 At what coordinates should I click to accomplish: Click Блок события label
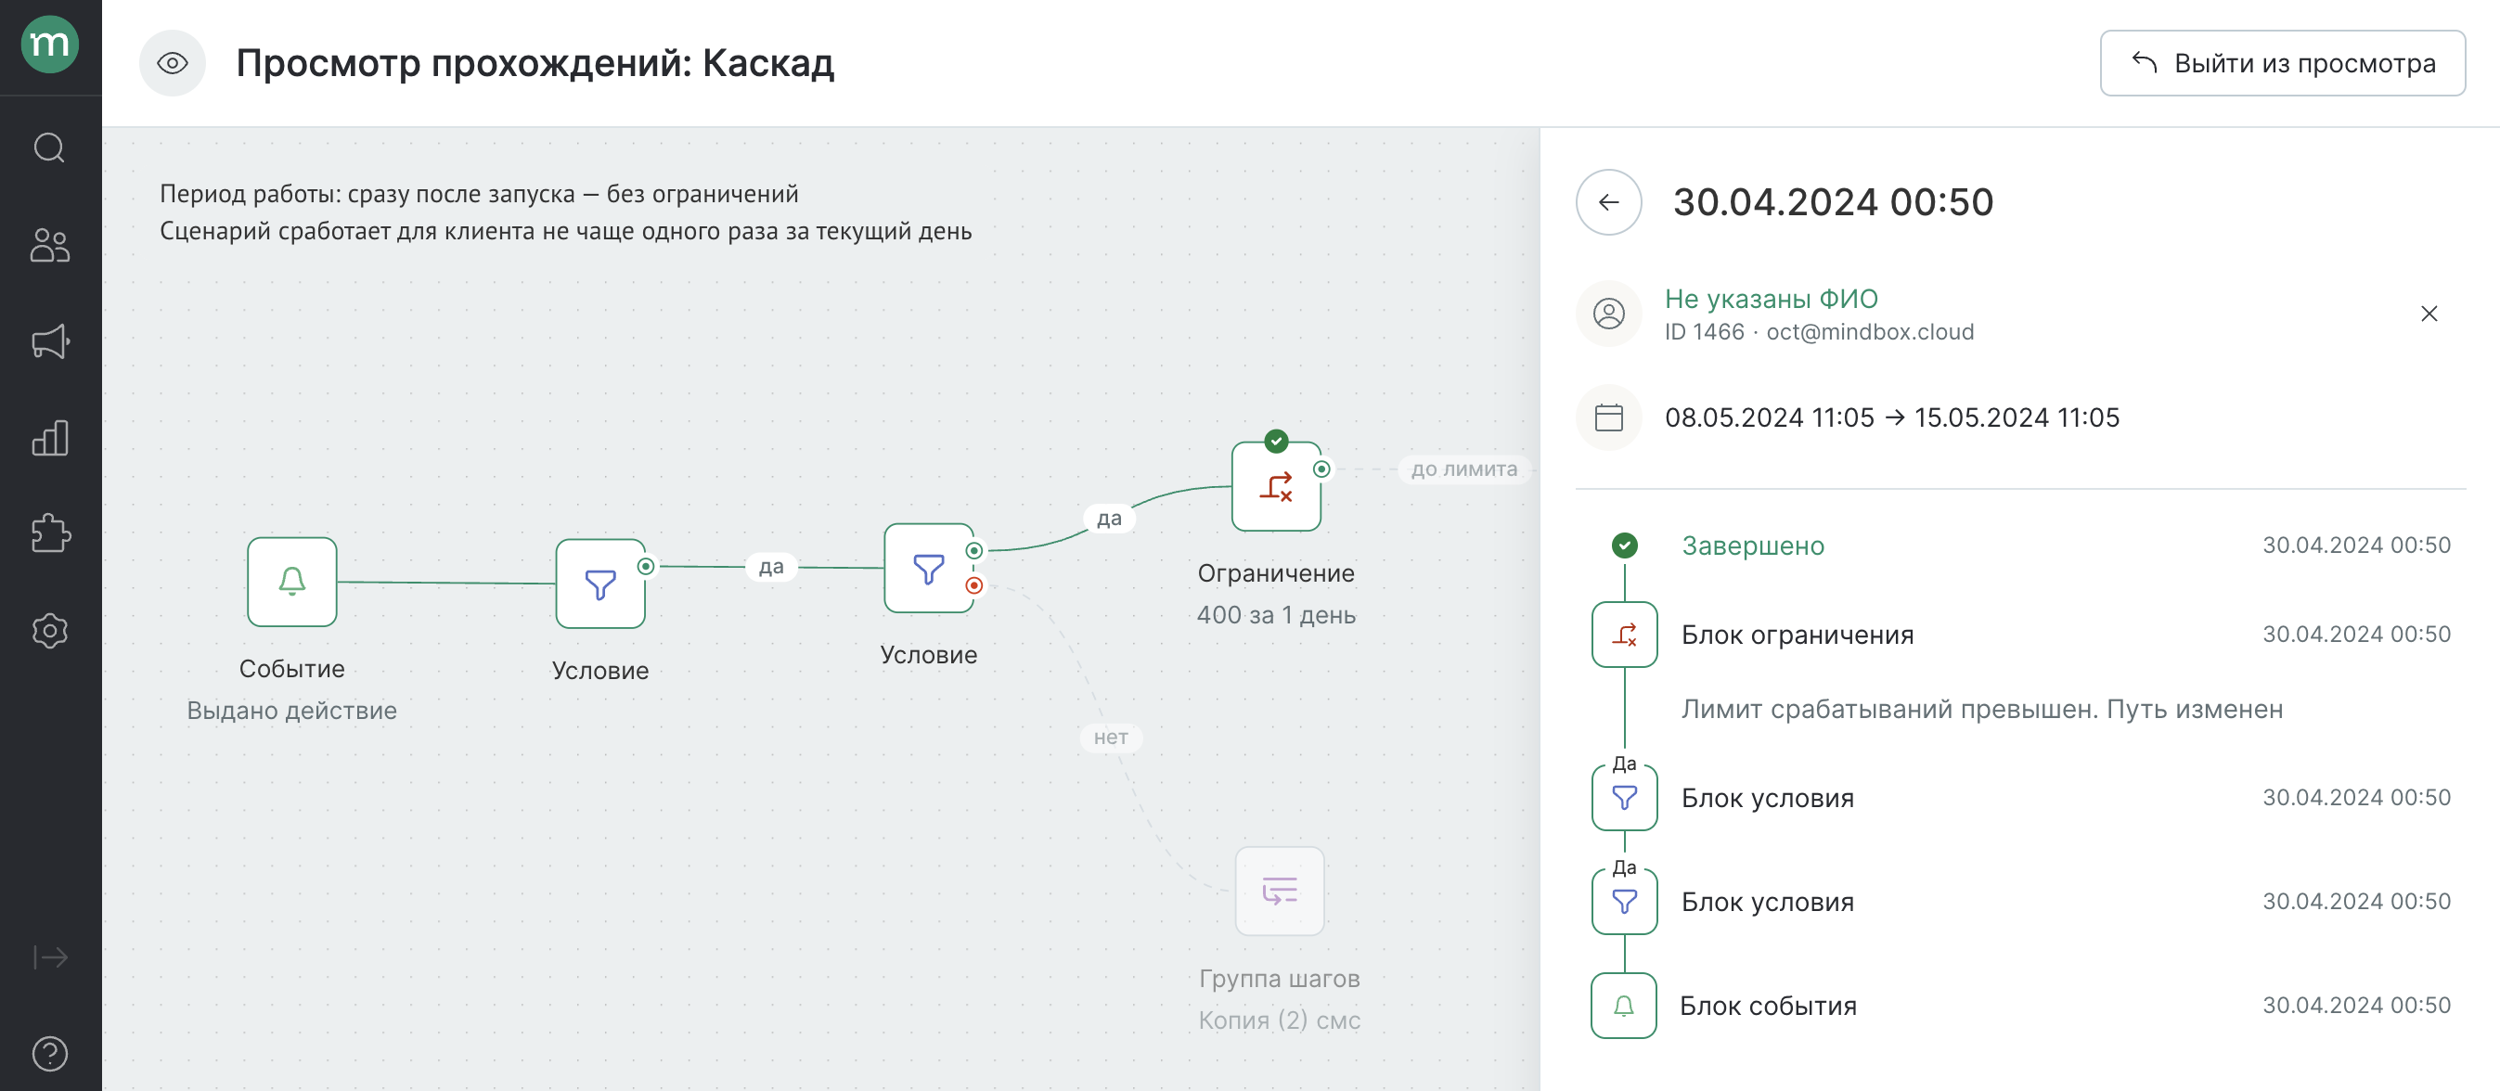tap(1768, 1006)
